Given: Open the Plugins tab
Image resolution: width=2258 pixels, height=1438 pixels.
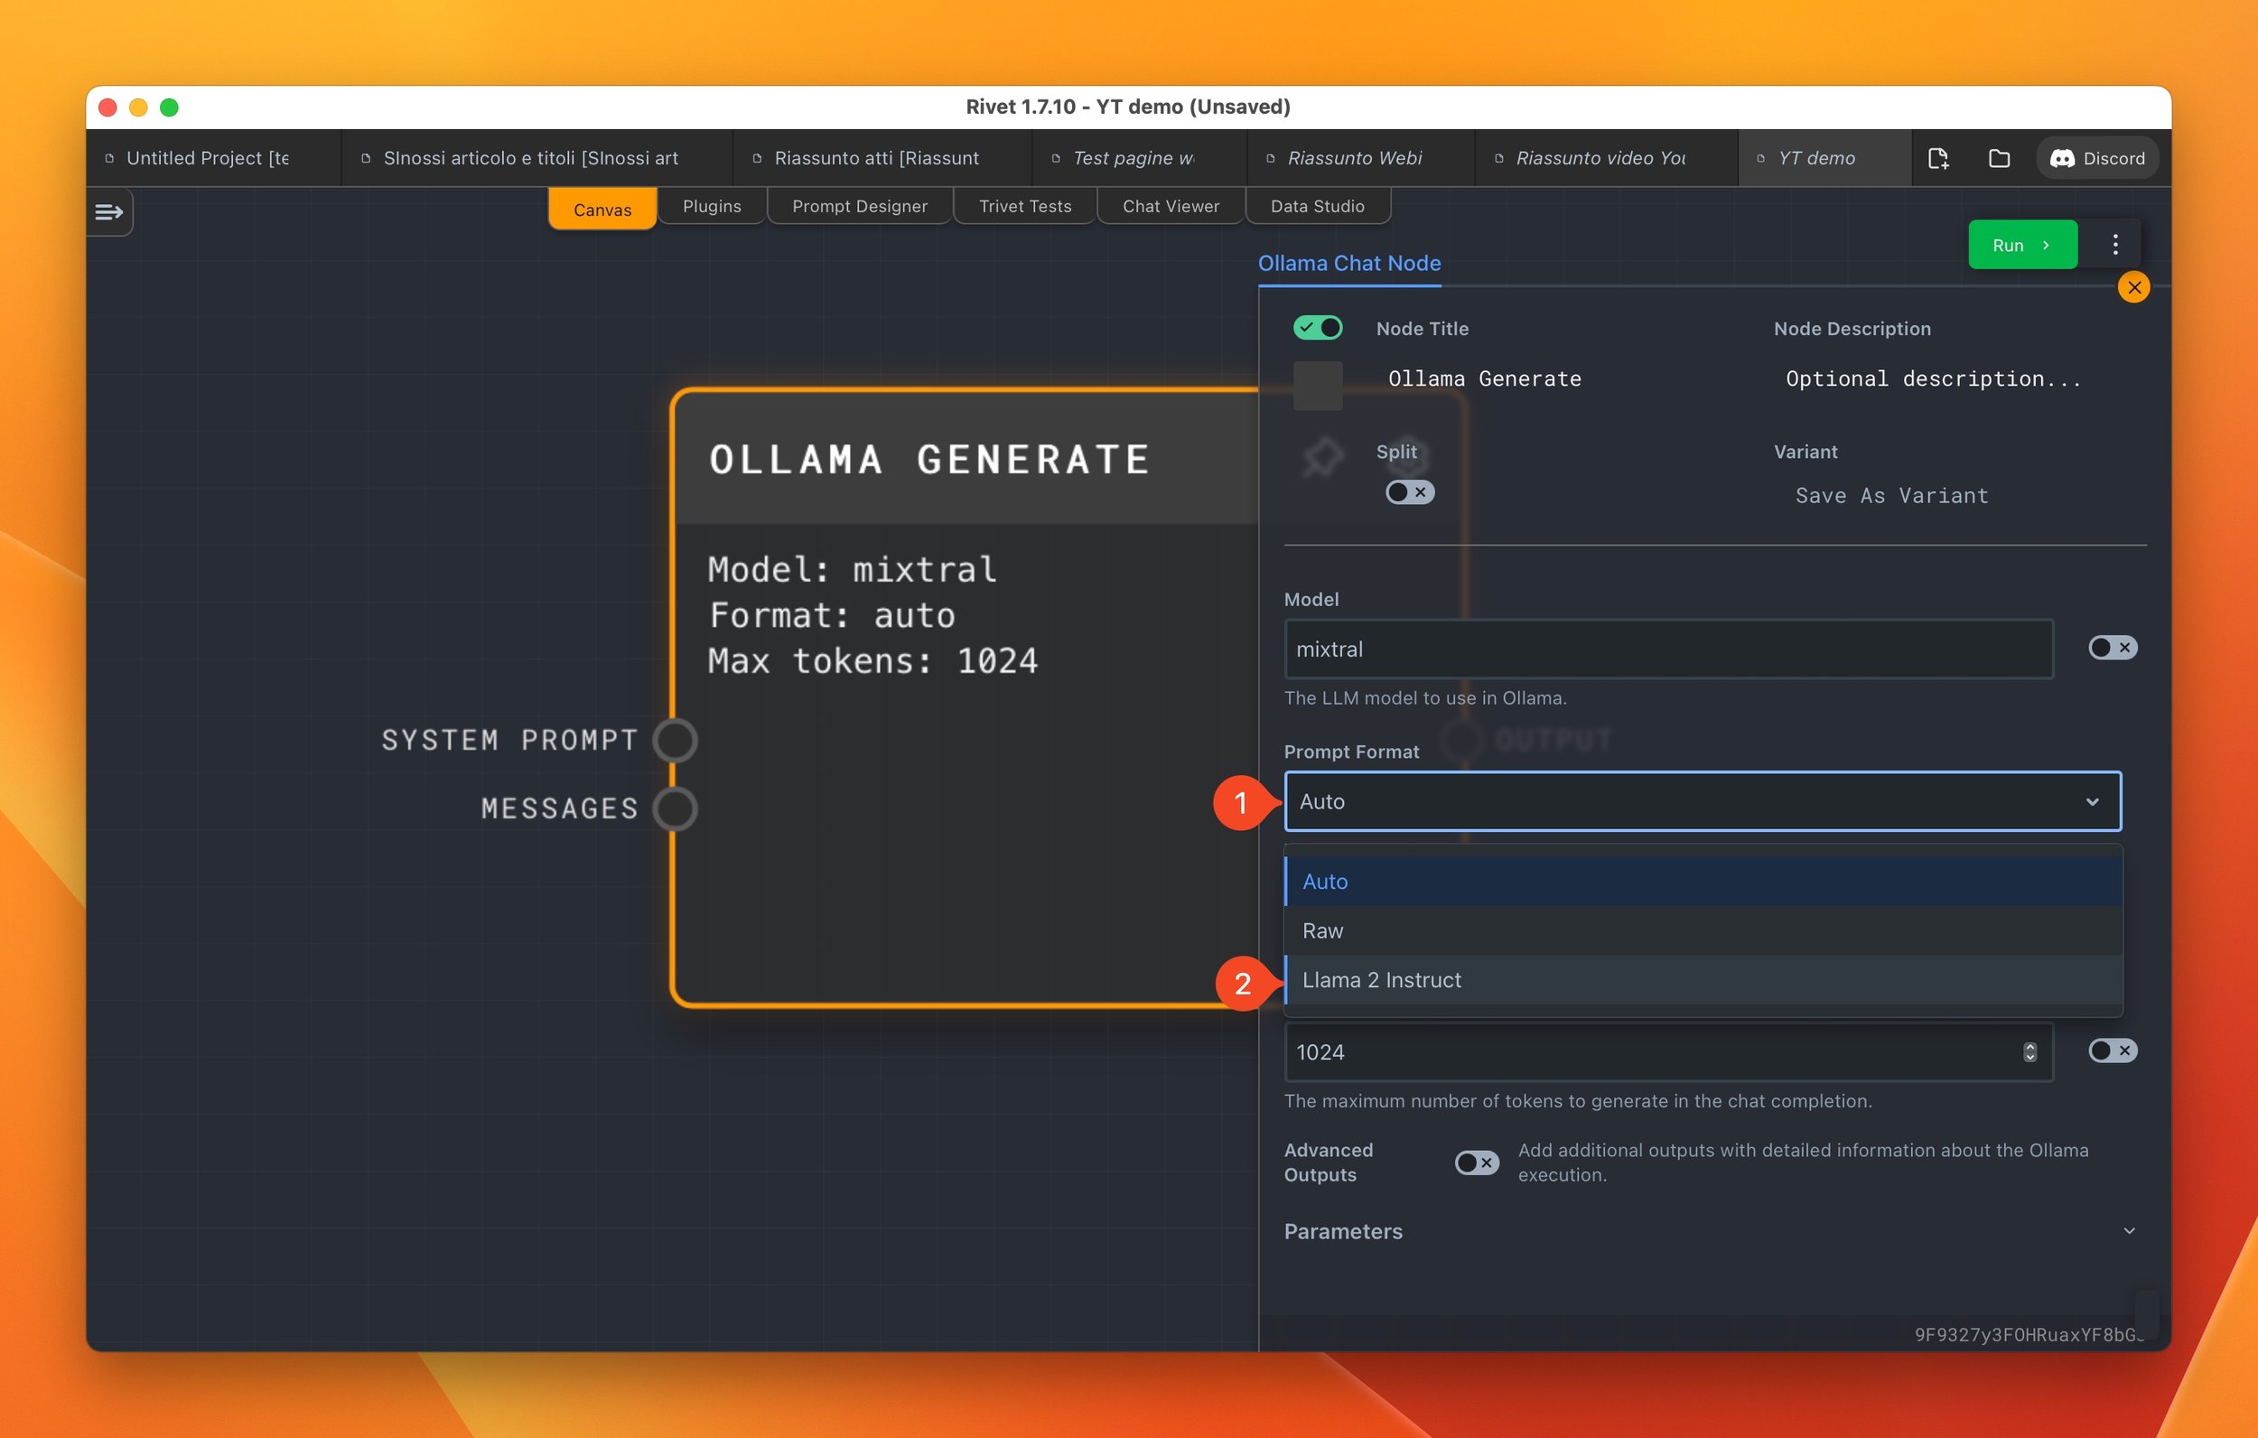Looking at the screenshot, I should (x=712, y=206).
